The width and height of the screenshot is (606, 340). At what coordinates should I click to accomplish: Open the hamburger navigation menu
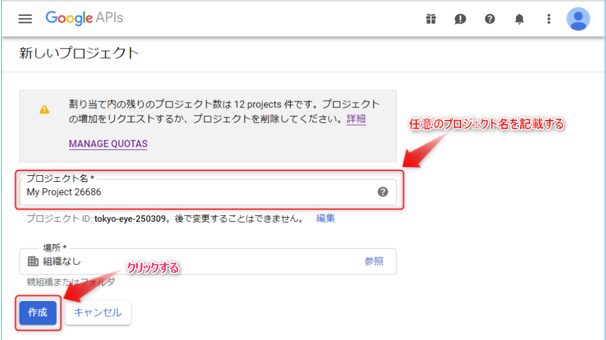click(x=25, y=19)
